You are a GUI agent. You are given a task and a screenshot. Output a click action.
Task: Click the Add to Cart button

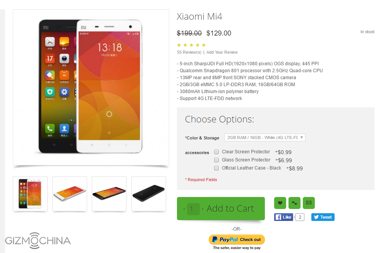[x=230, y=209]
